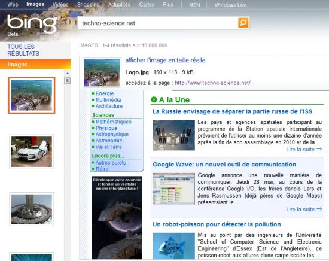
Task: Select the orange Images sidebar item
Action: (35, 64)
